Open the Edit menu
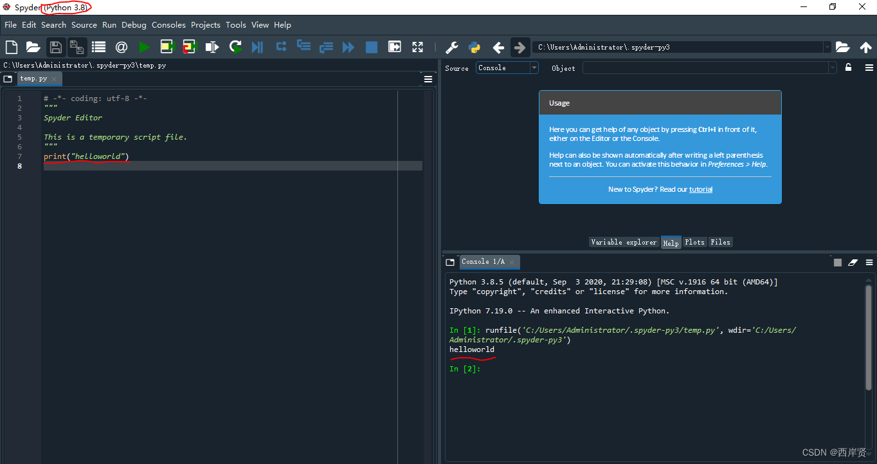This screenshot has width=877, height=464. click(29, 24)
